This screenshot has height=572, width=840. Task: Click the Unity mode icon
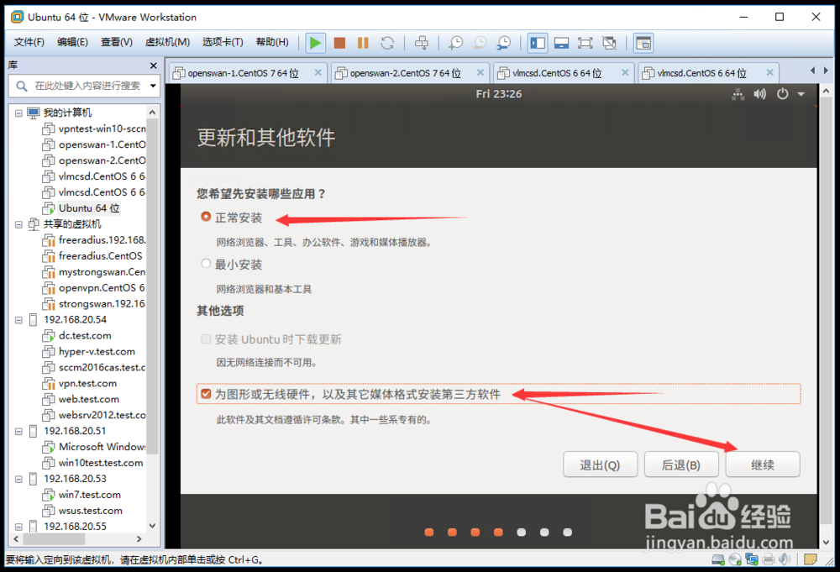609,43
